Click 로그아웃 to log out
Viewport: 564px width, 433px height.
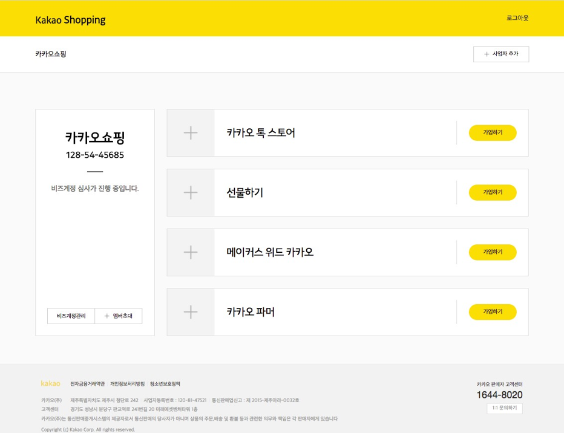click(517, 18)
